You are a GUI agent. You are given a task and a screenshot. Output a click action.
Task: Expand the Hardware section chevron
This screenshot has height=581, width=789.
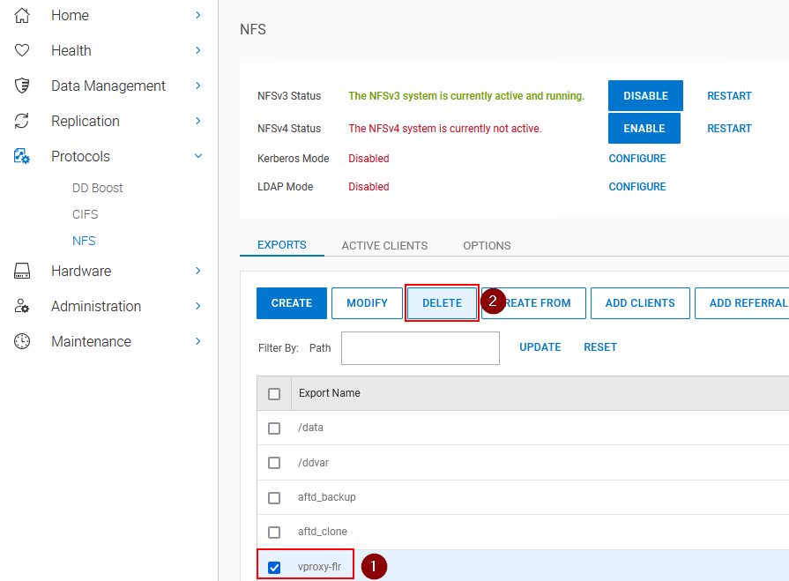[x=197, y=271]
